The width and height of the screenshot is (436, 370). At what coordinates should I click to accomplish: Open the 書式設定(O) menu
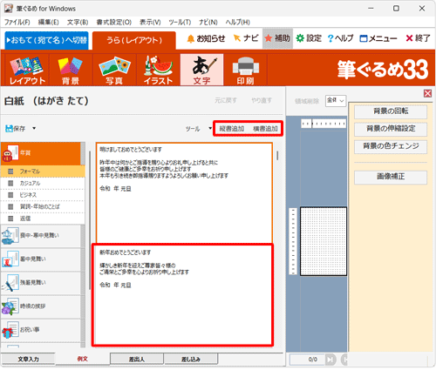point(114,22)
